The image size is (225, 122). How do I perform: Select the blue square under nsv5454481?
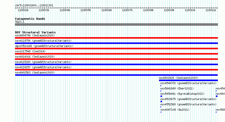[161, 96]
